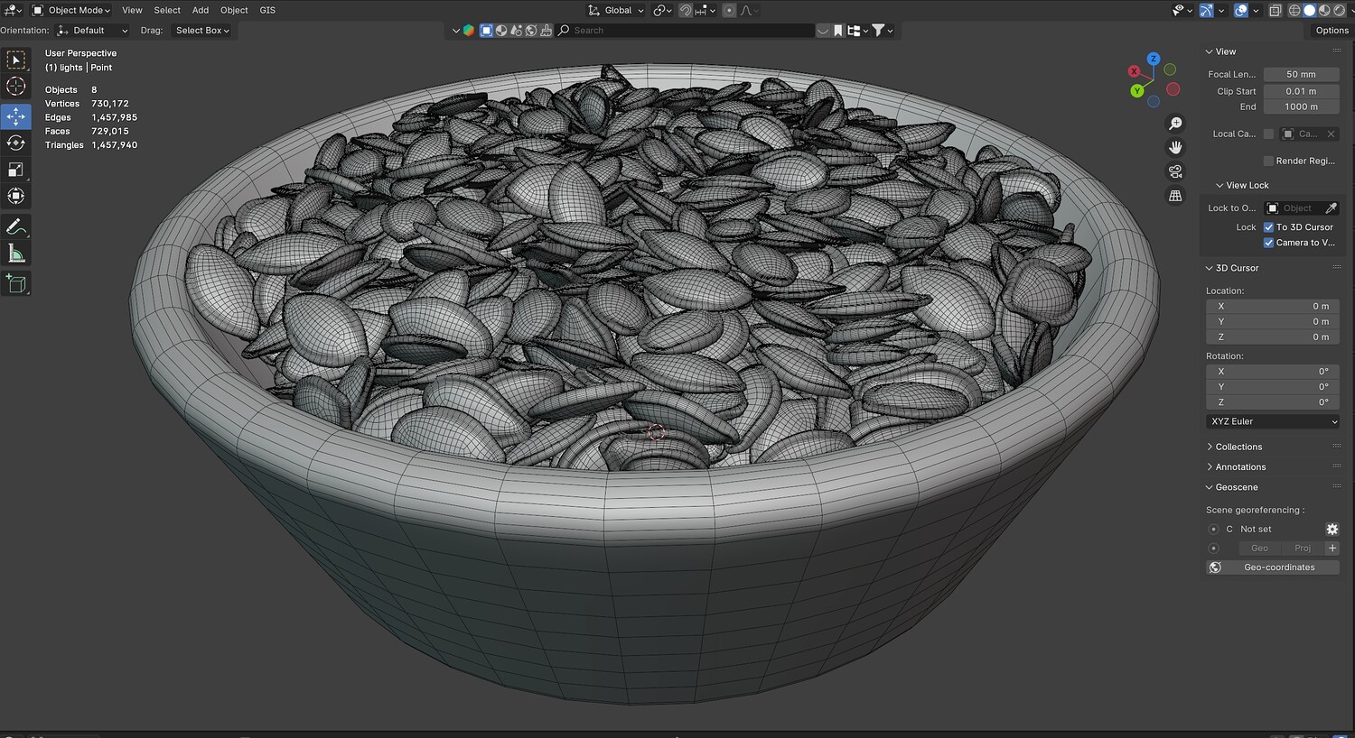Screen dimensions: 1355x738
Task: Switch to Material Preview shading
Action: pos(1324,10)
